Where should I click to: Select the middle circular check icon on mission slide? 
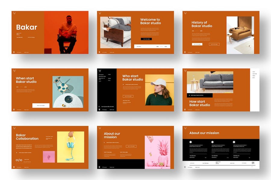click(x=212, y=142)
